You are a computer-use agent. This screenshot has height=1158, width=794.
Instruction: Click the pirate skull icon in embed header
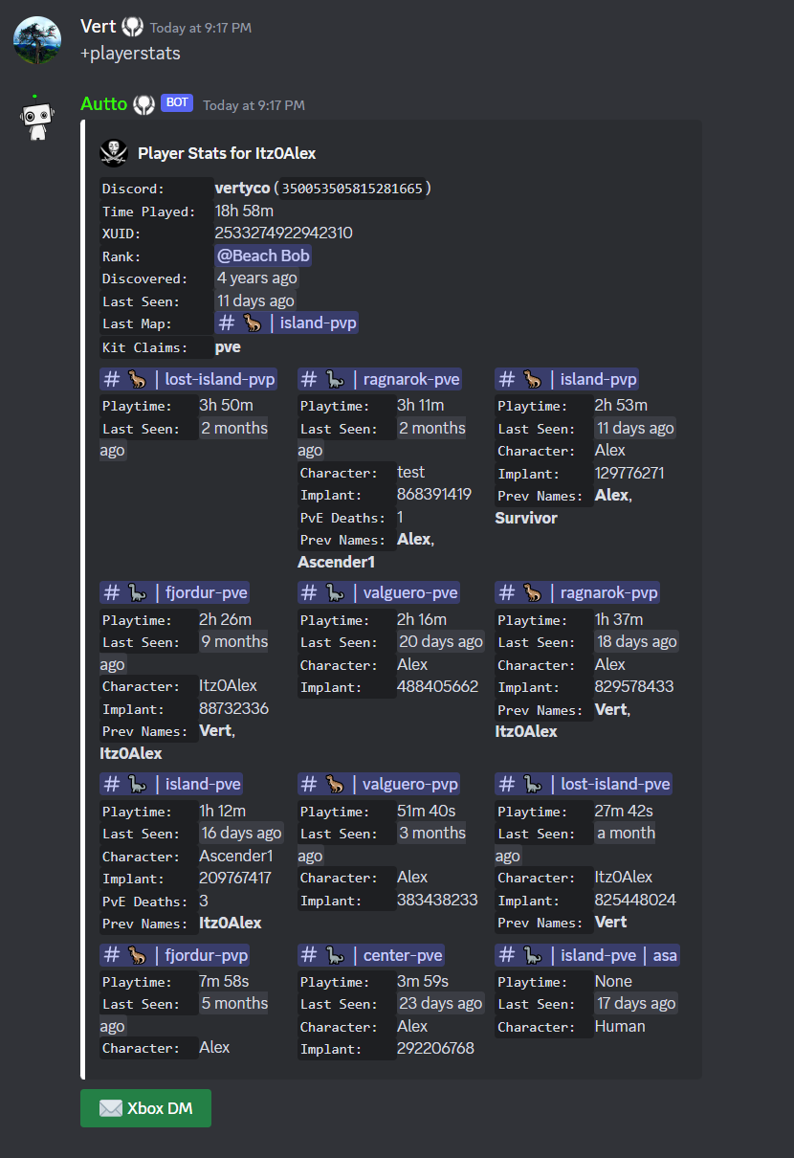click(114, 153)
